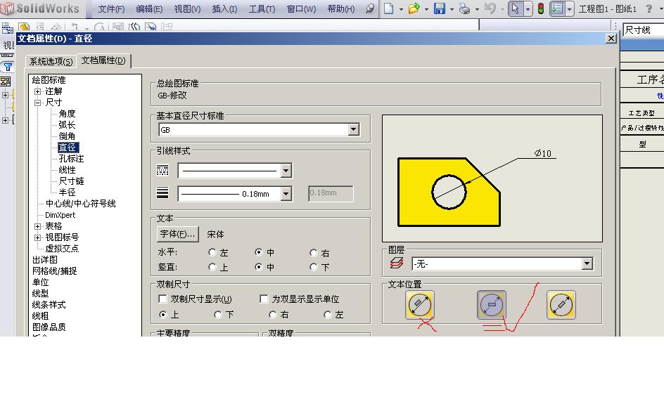Click the custom thickness 0.18mm input field

pos(331,193)
